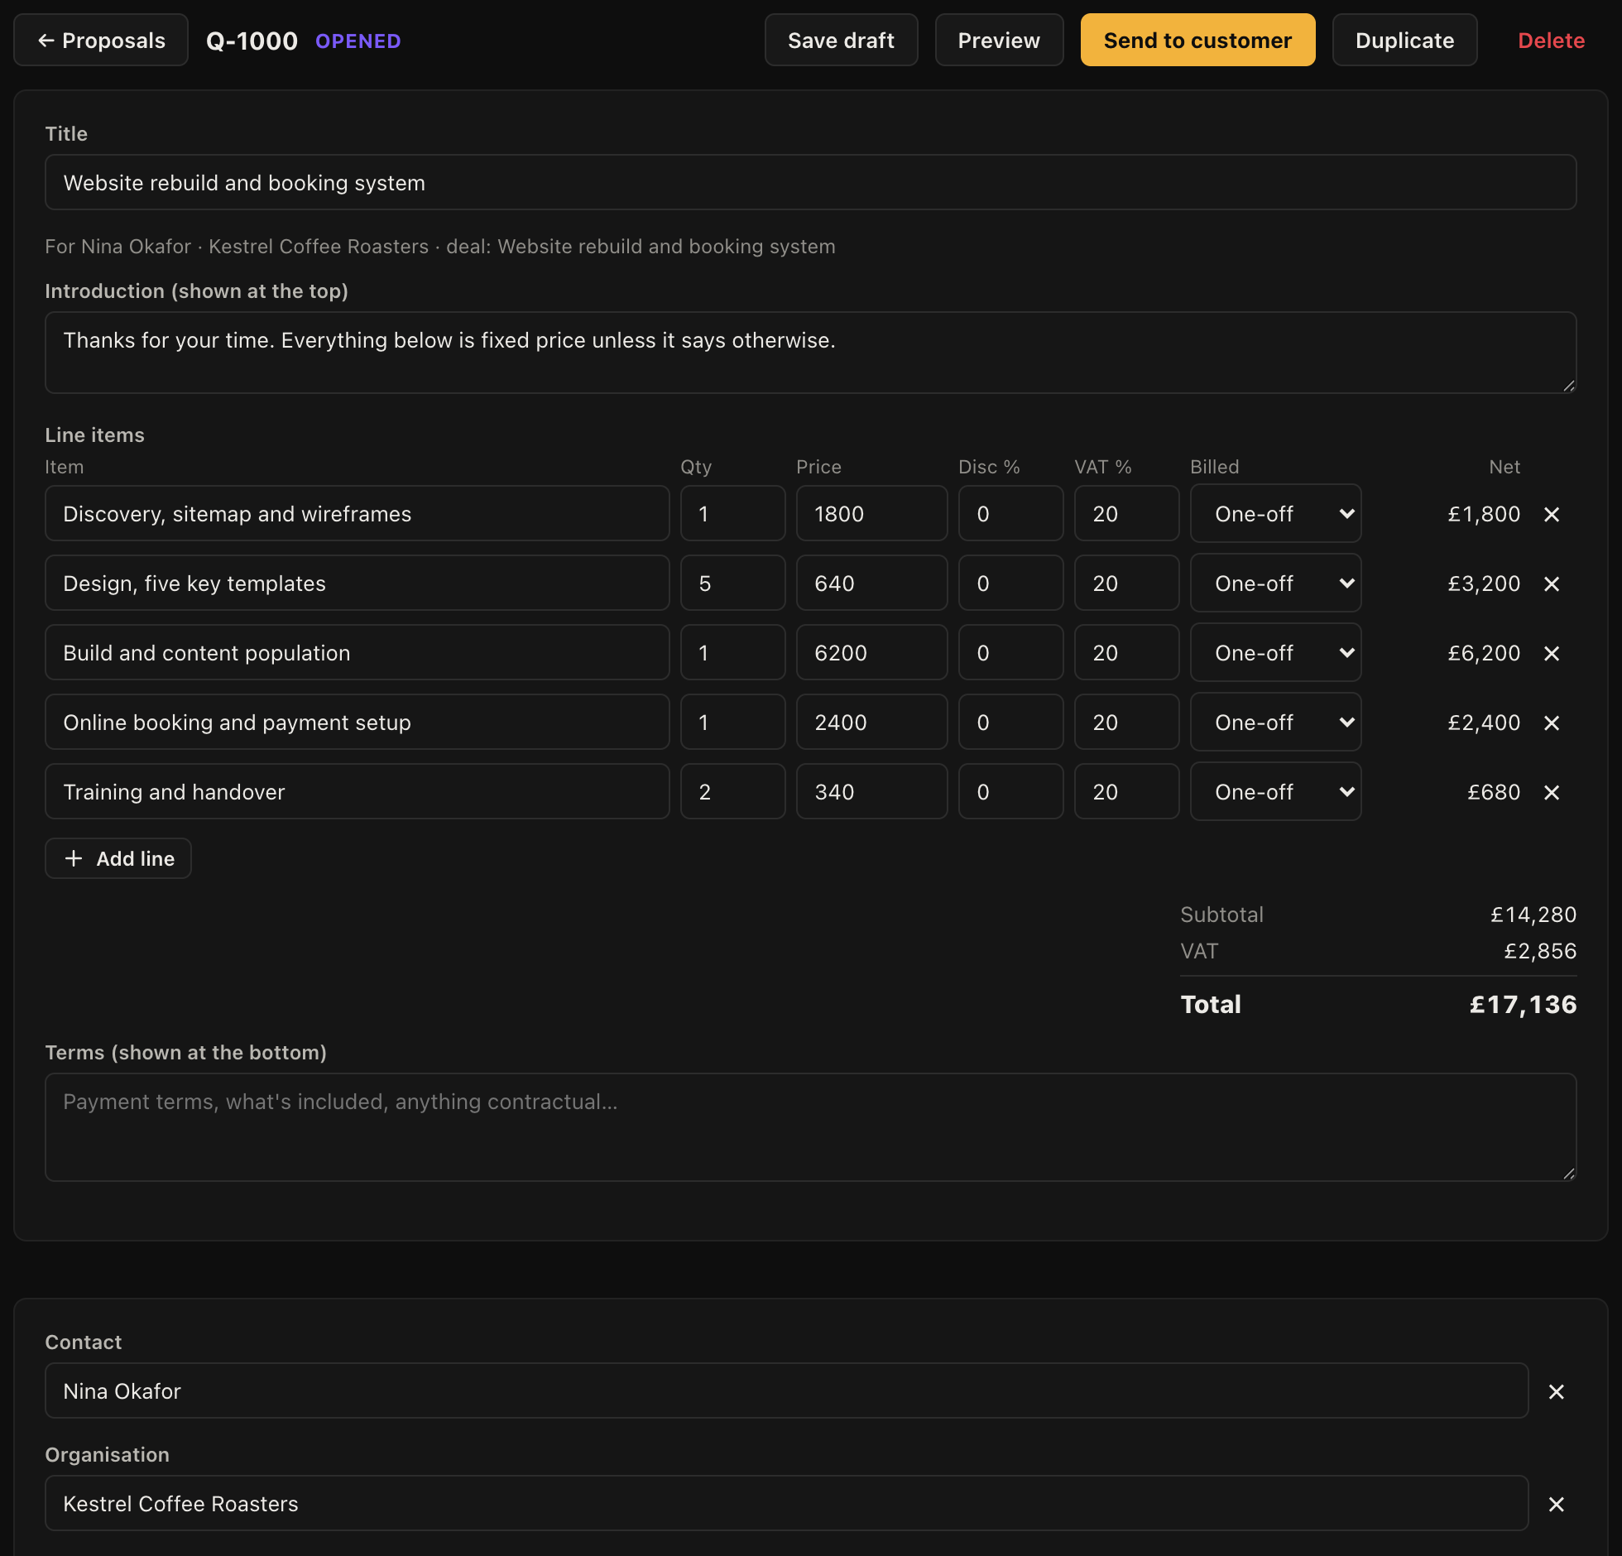The height and width of the screenshot is (1556, 1622).
Task: Add a new line item
Action: pos(118,858)
